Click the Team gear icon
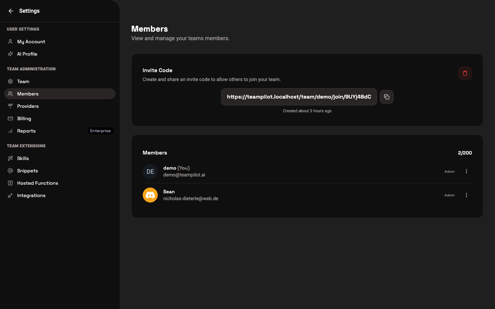Image resolution: width=495 pixels, height=309 pixels. [10, 81]
